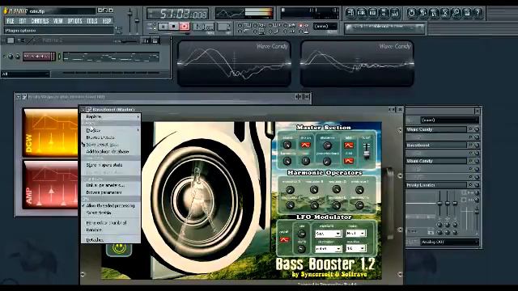Open the TOOLS menu

coord(92,21)
